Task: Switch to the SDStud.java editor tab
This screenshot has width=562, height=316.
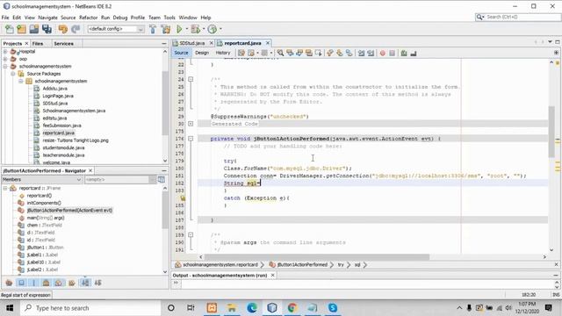Action: (192, 43)
